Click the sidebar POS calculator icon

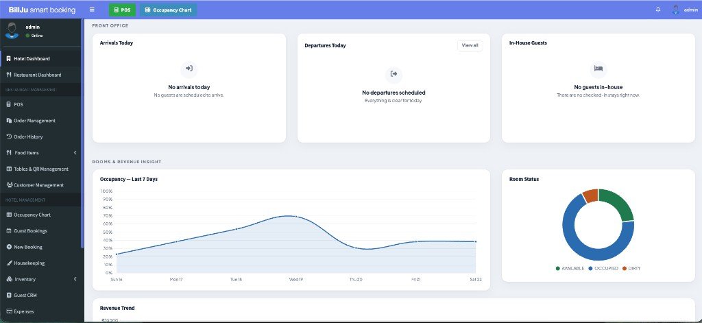coord(8,104)
